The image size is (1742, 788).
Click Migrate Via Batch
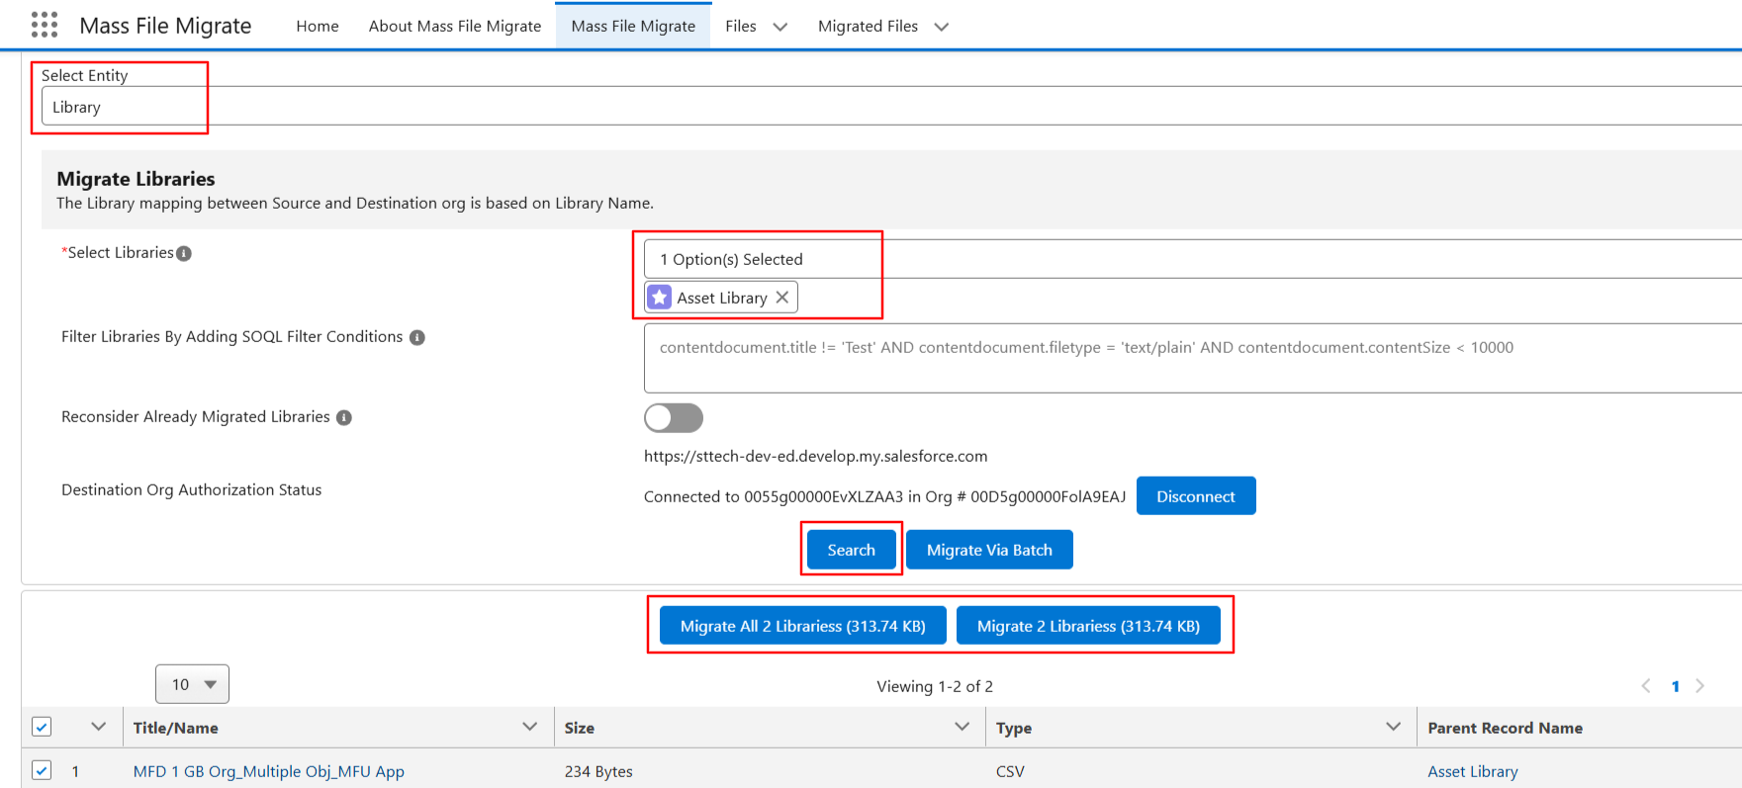coord(989,550)
